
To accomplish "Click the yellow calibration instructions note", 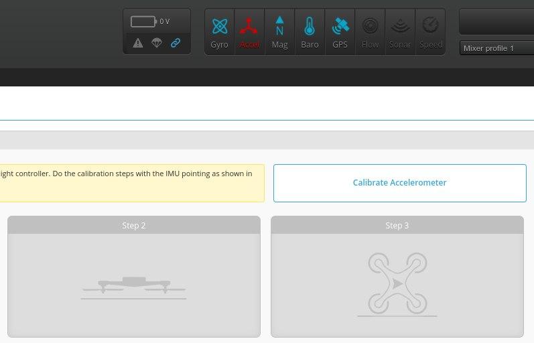I will (132, 183).
